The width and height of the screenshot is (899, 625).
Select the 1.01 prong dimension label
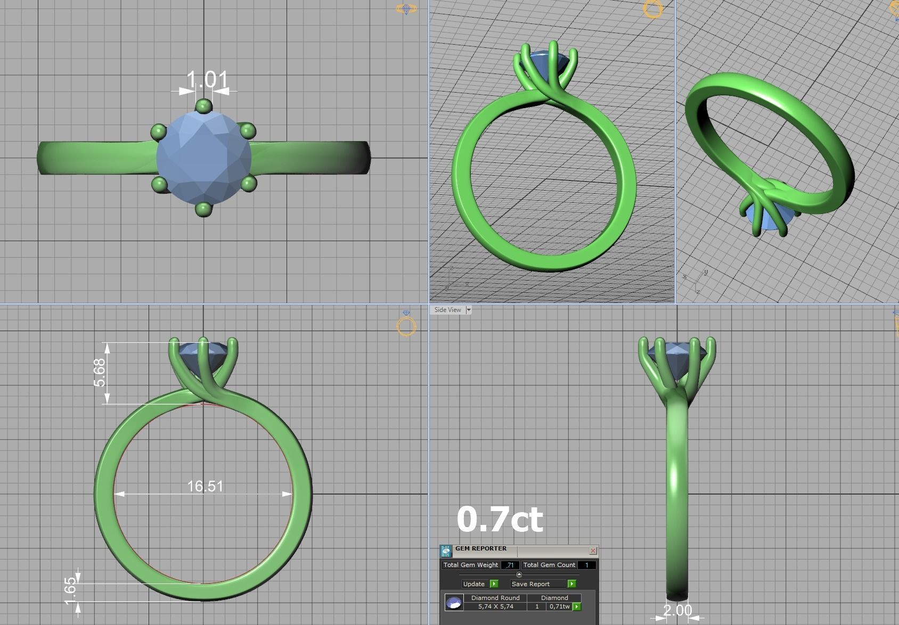coord(207,80)
